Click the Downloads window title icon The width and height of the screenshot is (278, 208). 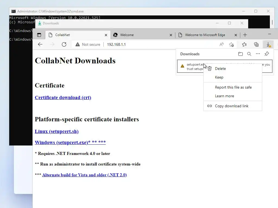coord(40,23)
